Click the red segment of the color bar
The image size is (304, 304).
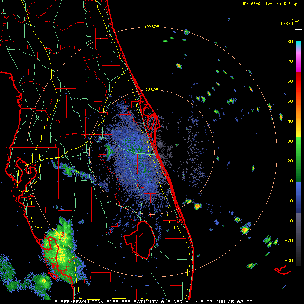click(x=298, y=81)
